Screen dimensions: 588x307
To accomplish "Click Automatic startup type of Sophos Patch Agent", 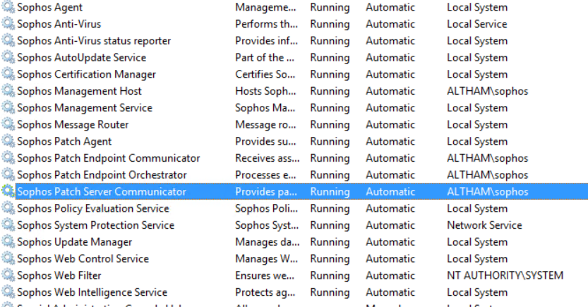I will click(390, 141).
